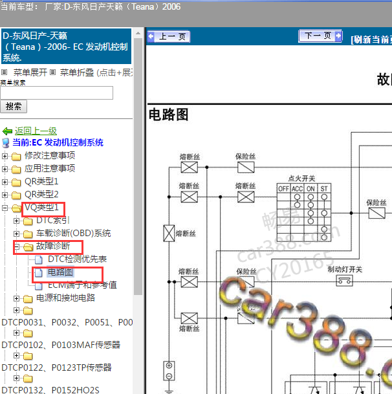
Task: Expand 车载诊断(OBD)系统 tree node
Action: coord(16,234)
